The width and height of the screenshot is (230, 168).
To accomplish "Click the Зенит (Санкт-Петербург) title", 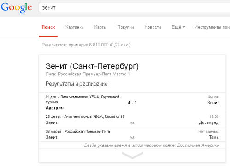I will pyautogui.click(x=92, y=66).
